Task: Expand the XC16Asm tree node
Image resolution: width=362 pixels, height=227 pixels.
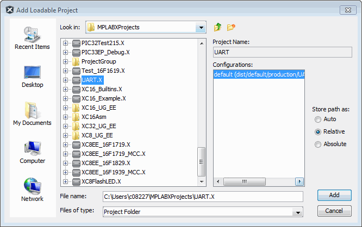Action: pos(65,117)
